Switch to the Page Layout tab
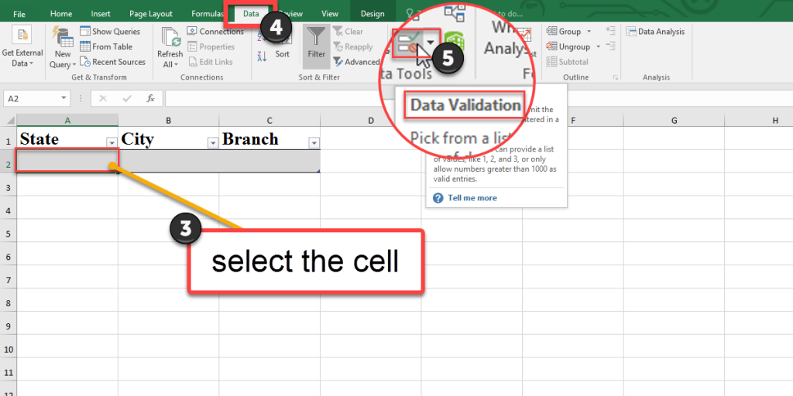793x396 pixels. [151, 14]
